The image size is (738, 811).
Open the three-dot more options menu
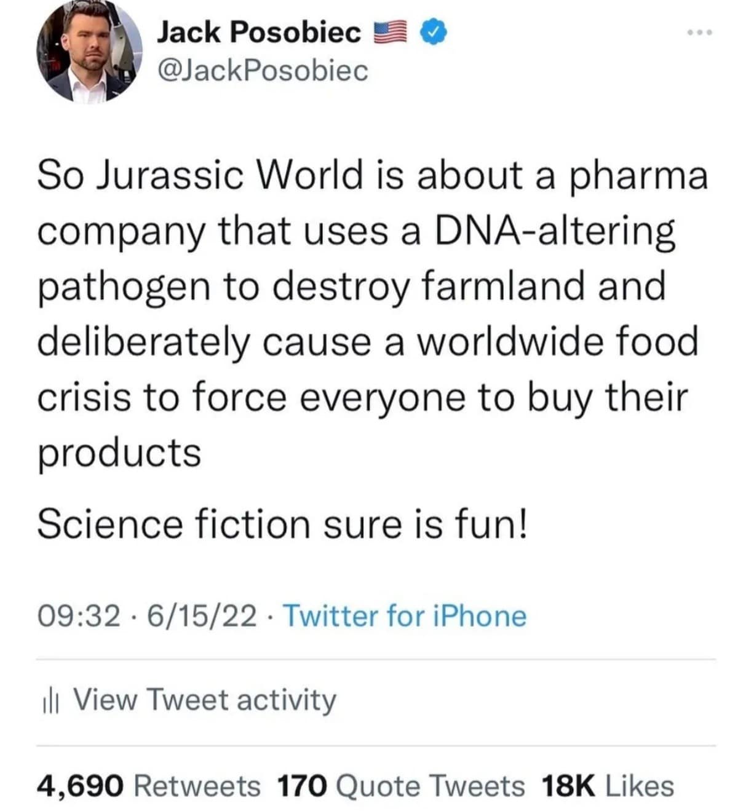coord(700,33)
